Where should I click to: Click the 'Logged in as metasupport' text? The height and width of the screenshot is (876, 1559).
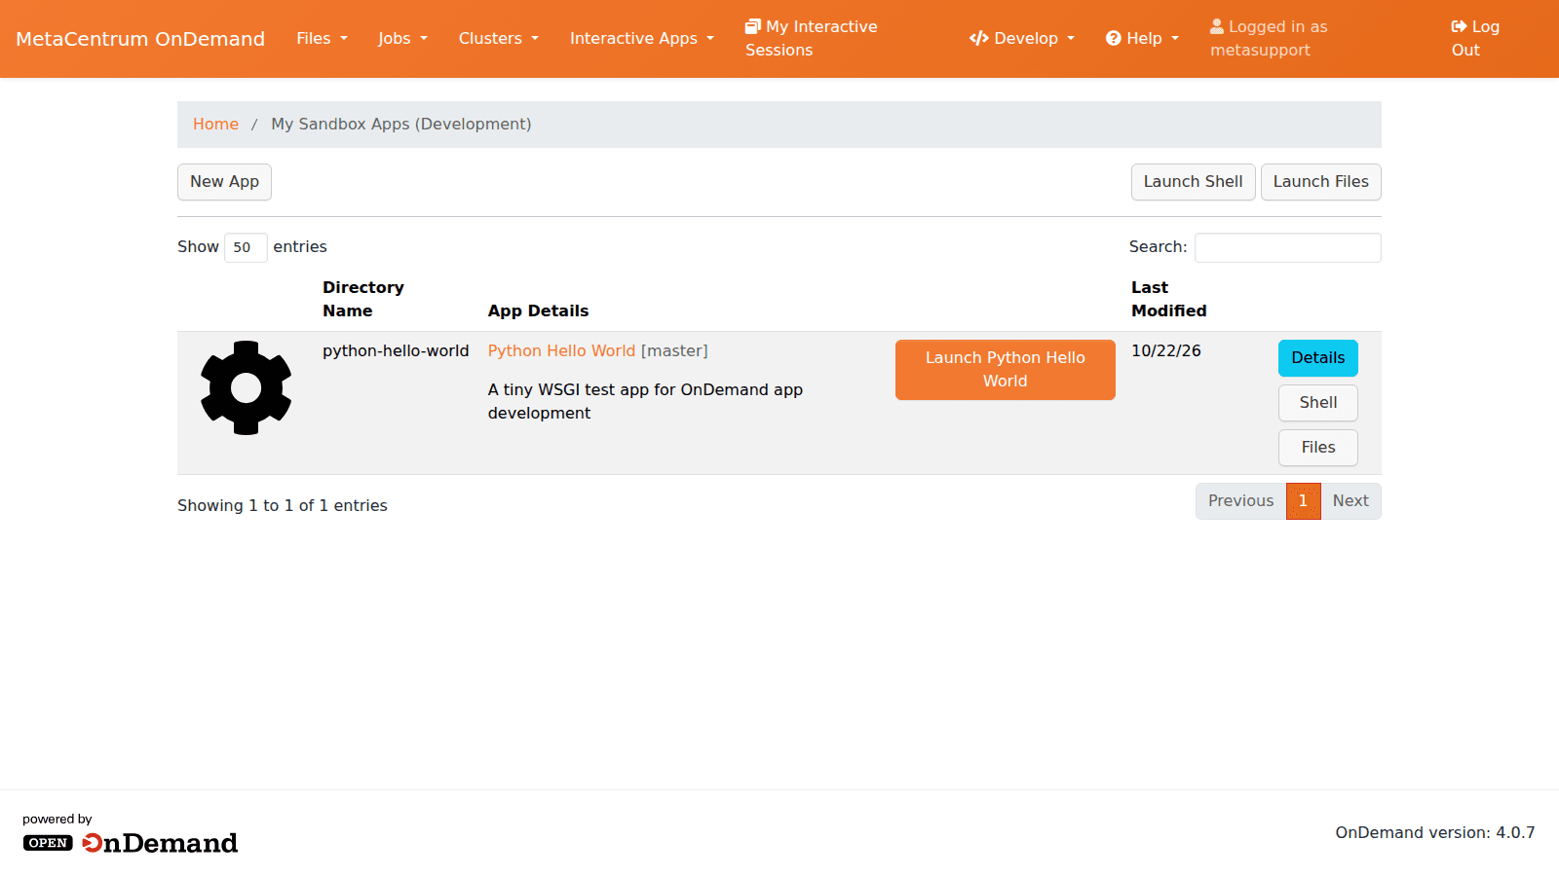coord(1269,39)
